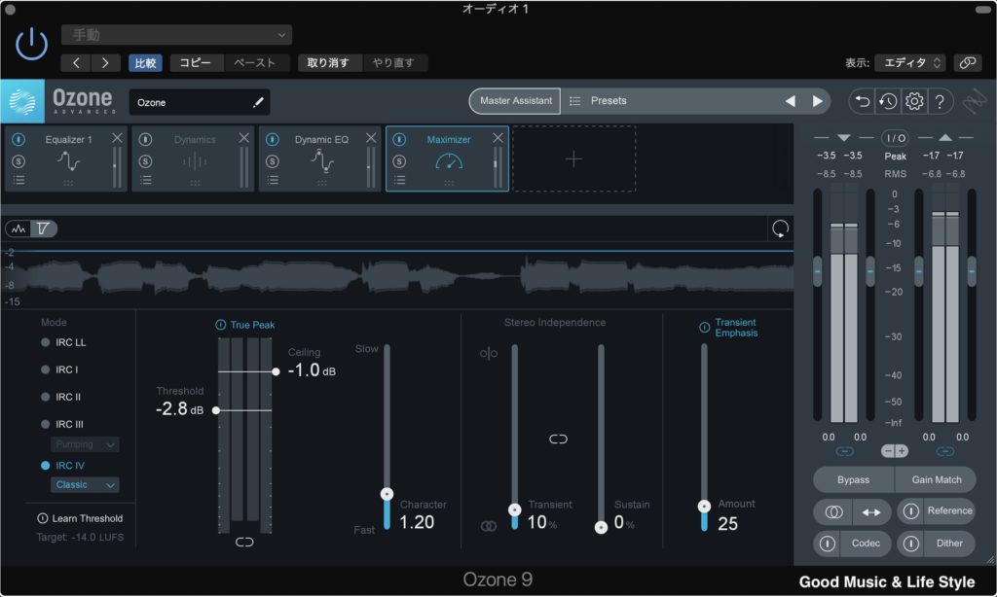Reset the waveform meter display icon

(780, 228)
